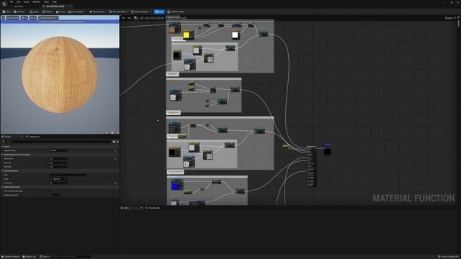Reset Sort Priority to default arrow
The width and height of the screenshot is (461, 259).
tap(115, 183)
